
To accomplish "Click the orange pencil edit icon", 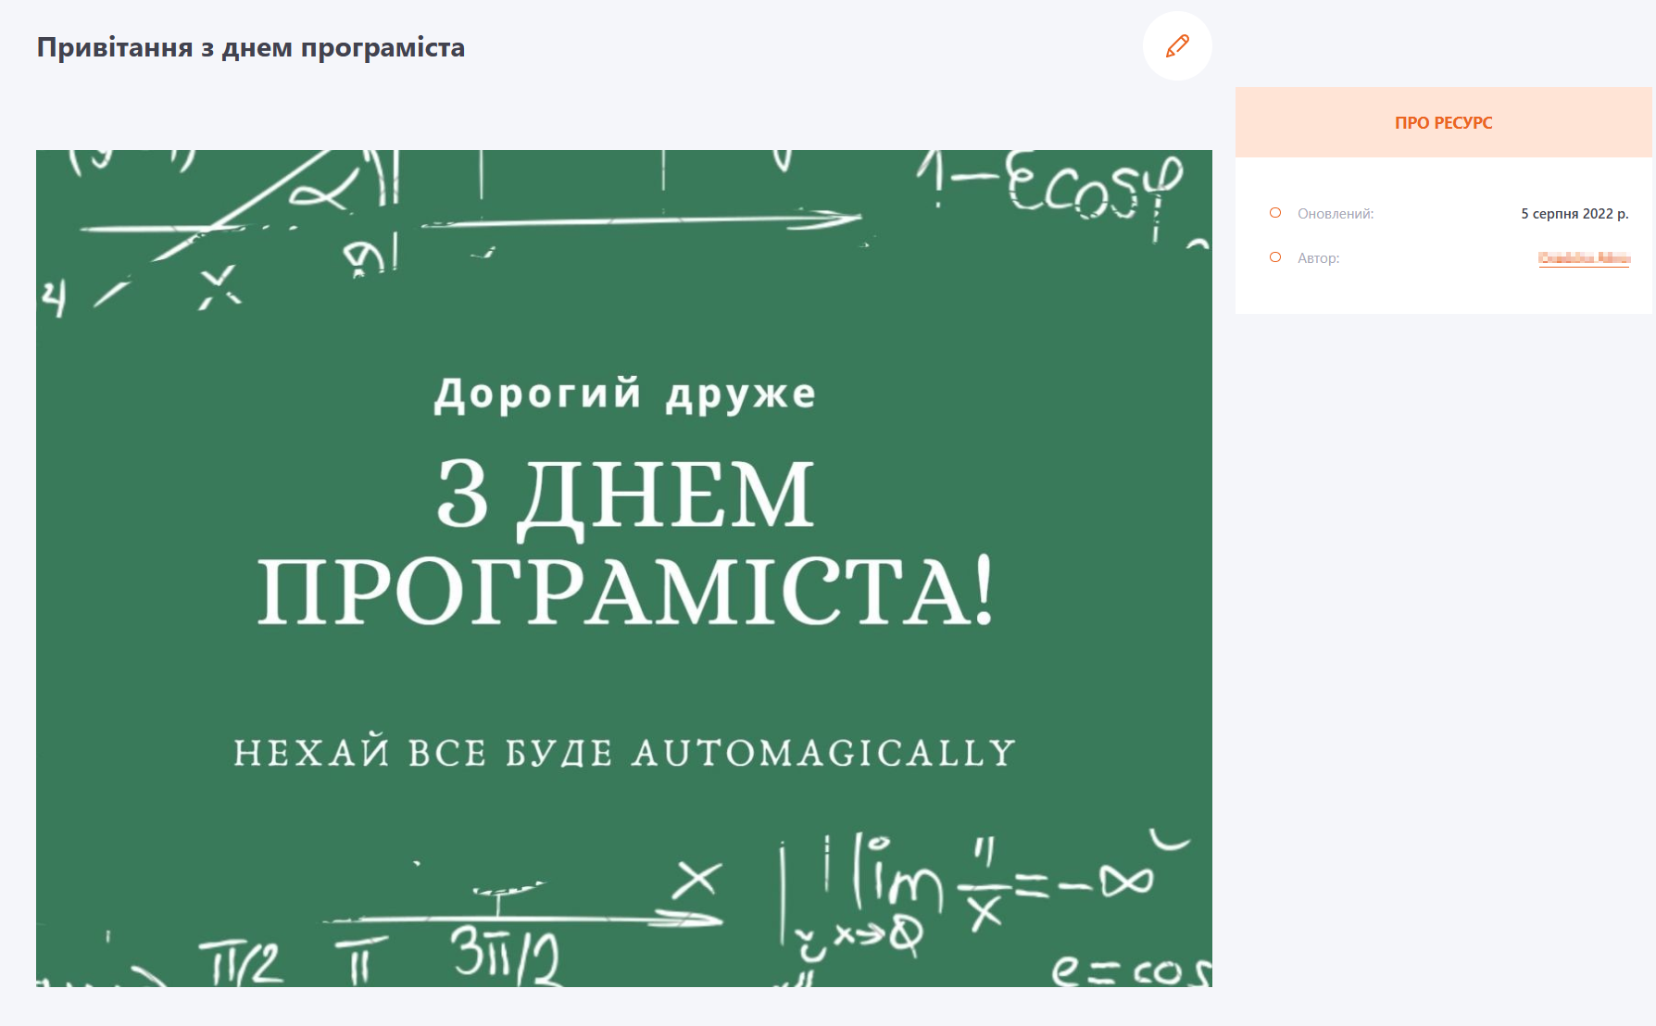I will 1177,46.
